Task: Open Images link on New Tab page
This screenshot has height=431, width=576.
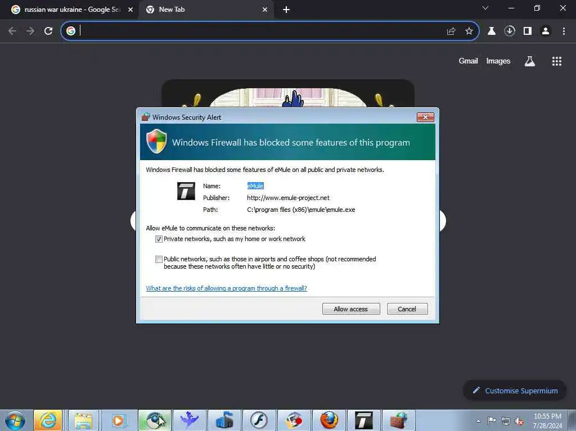Action: pyautogui.click(x=498, y=61)
